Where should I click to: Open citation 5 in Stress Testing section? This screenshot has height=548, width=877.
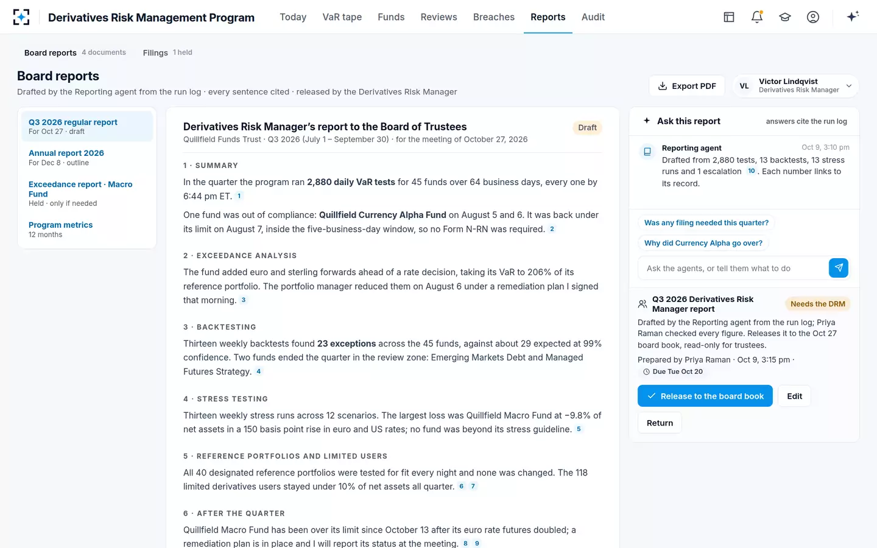coord(579,429)
